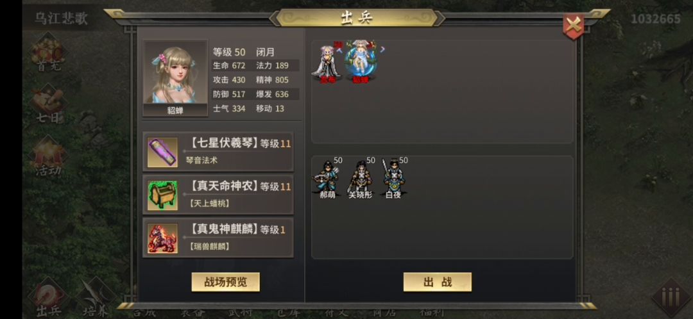This screenshot has width=693, height=319.
Task: Click the right chevron beside 貂蝉 sprite
Action: click(x=382, y=49)
